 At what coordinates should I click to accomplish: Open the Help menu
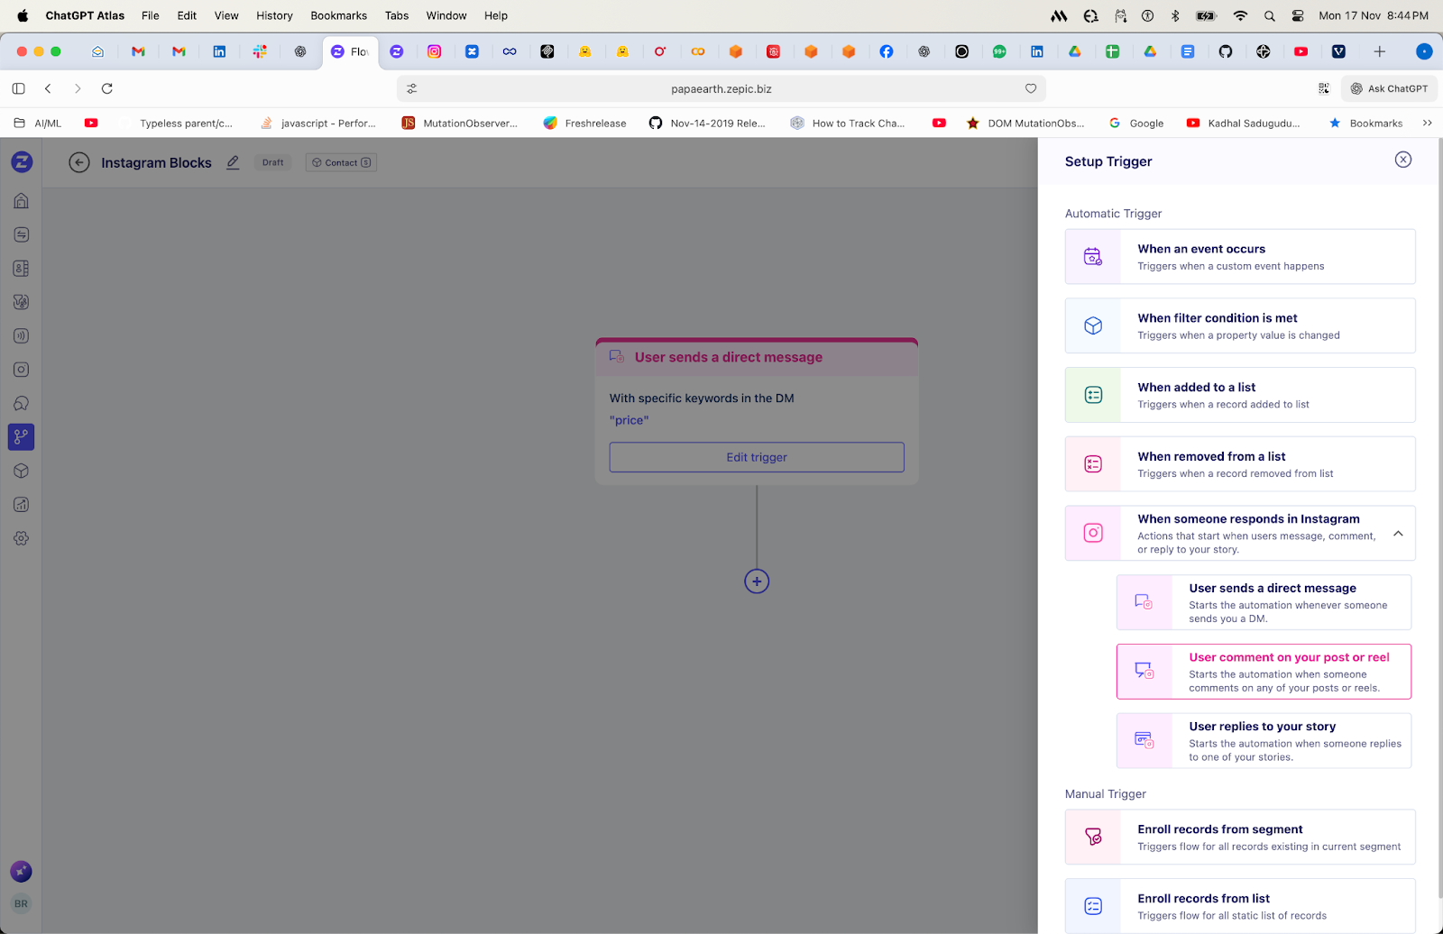pyautogui.click(x=496, y=15)
